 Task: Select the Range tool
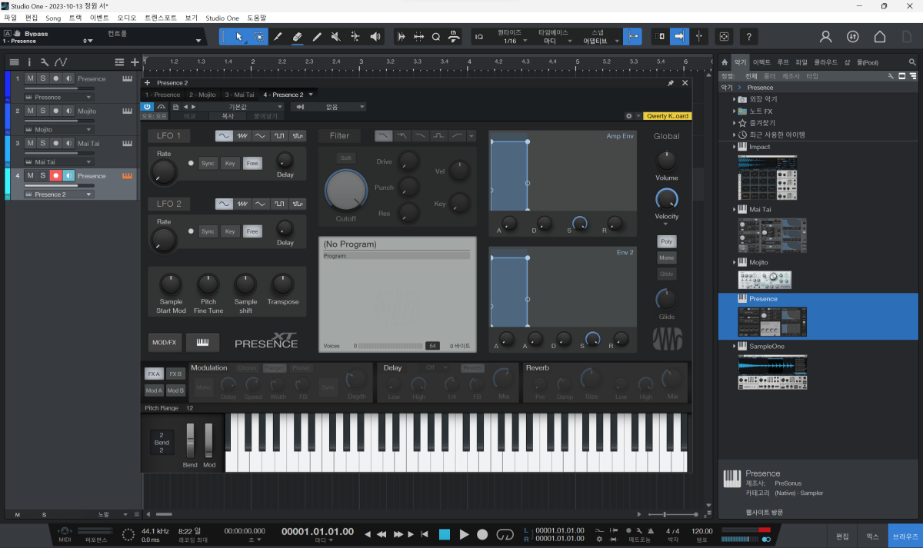[259, 36]
